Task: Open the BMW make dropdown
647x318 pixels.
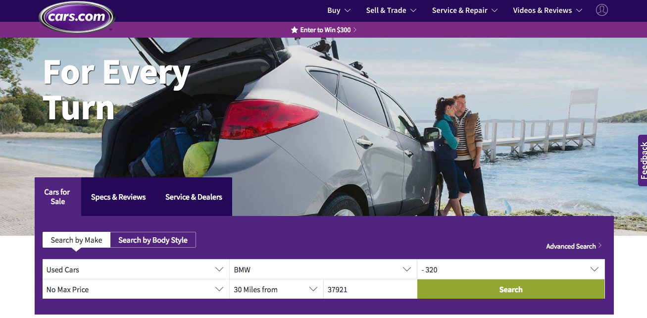Action: point(323,269)
